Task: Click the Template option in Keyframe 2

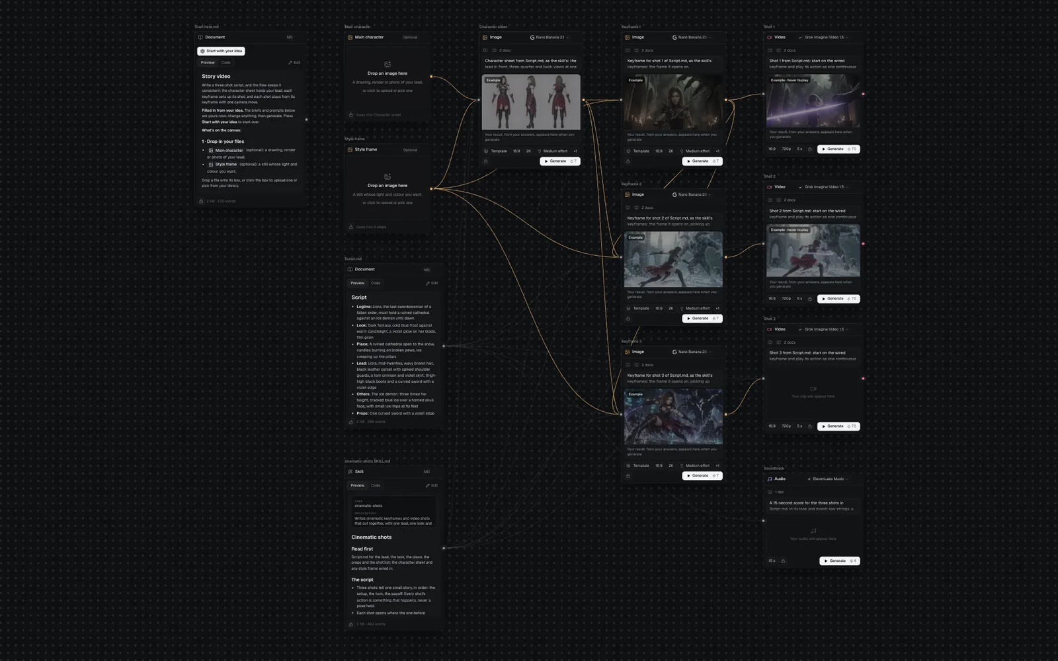Action: [637, 309]
